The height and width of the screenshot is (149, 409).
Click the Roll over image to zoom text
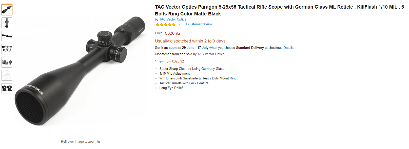[80, 141]
